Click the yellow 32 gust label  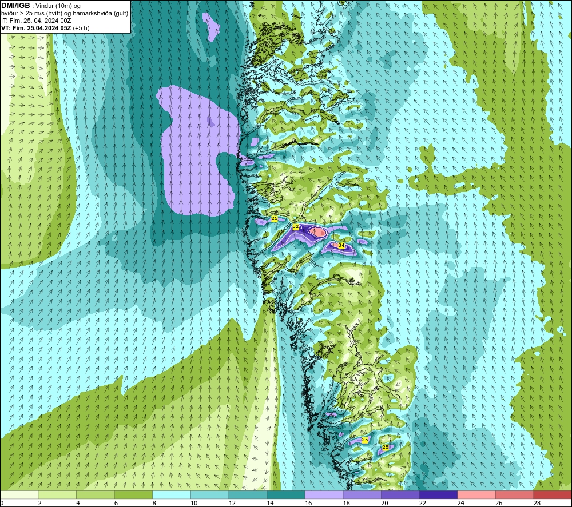point(296,227)
